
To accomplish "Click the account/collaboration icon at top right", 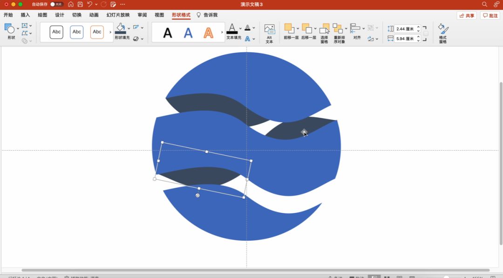I will tap(496, 4).
